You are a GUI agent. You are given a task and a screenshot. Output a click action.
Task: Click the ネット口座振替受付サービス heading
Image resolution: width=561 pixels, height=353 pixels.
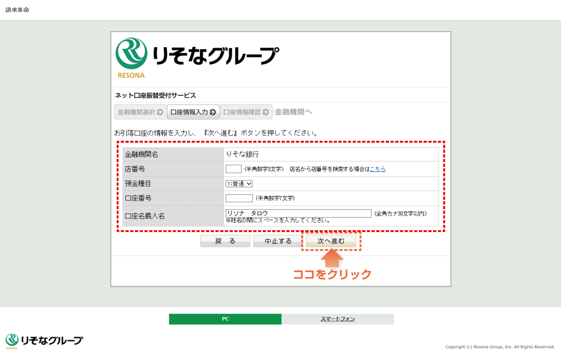tap(155, 95)
